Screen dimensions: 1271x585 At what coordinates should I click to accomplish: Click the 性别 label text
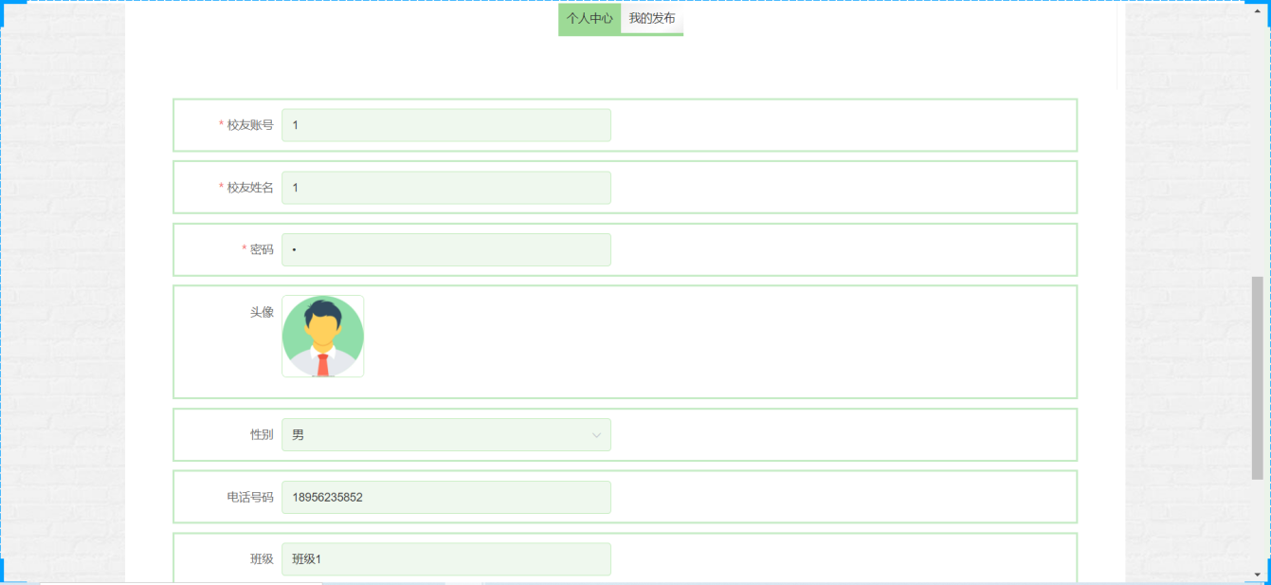click(x=262, y=435)
